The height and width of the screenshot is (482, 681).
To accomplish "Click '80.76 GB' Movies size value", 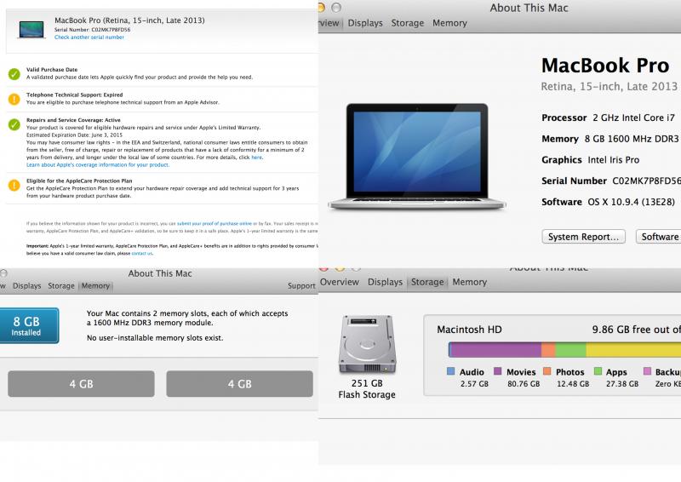I will (524, 384).
